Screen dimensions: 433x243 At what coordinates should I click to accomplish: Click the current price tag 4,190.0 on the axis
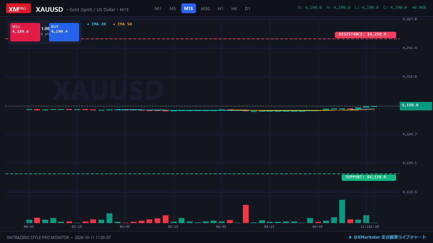point(416,105)
